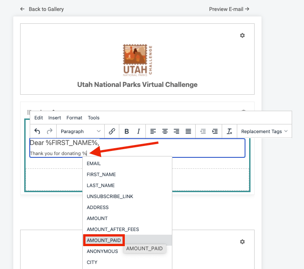304x269 pixels.
Task: Open Preview E-mail link
Action: [229, 9]
